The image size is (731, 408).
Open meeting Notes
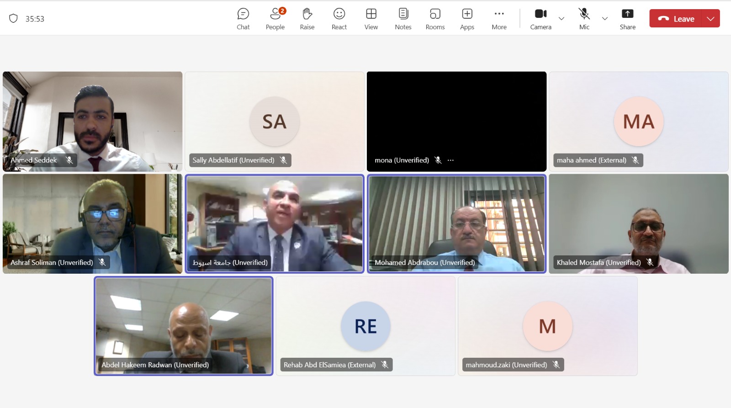tap(403, 19)
